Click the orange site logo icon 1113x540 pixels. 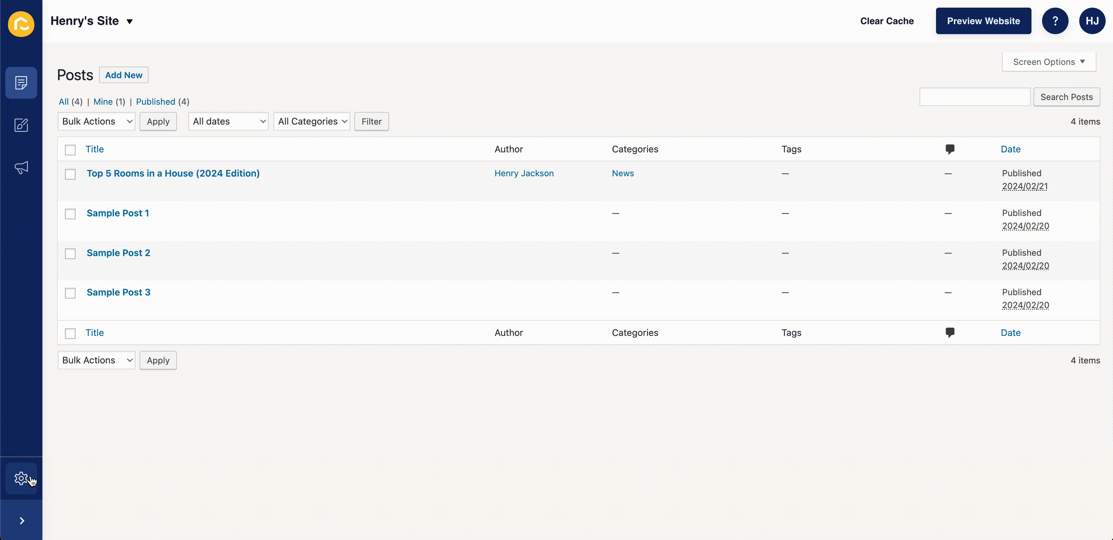21,24
